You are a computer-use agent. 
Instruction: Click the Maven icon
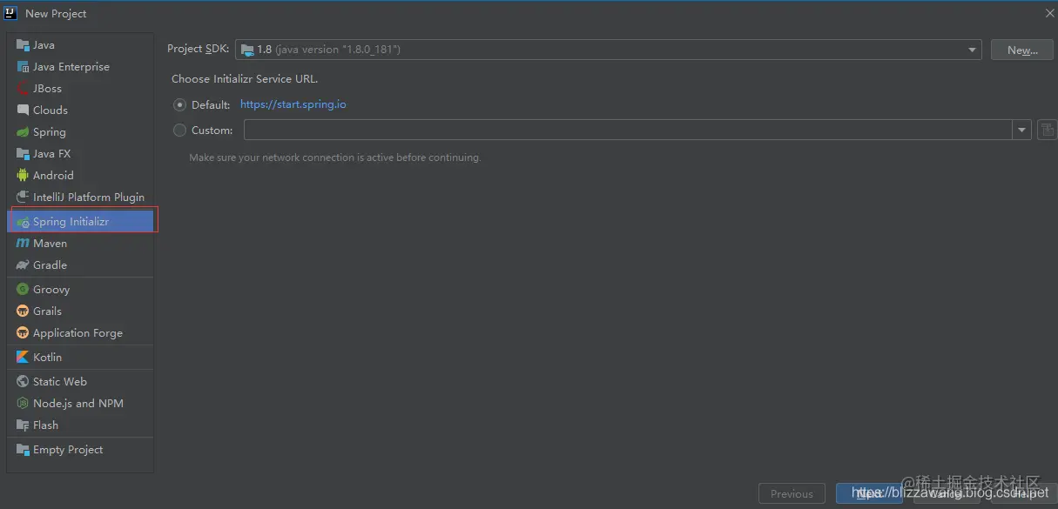click(x=23, y=244)
